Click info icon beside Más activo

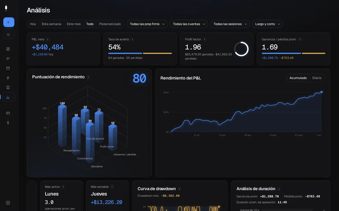(x=63, y=187)
